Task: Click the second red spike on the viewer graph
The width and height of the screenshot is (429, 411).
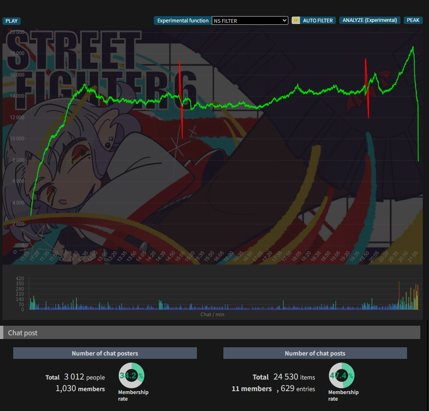Action: coord(367,88)
